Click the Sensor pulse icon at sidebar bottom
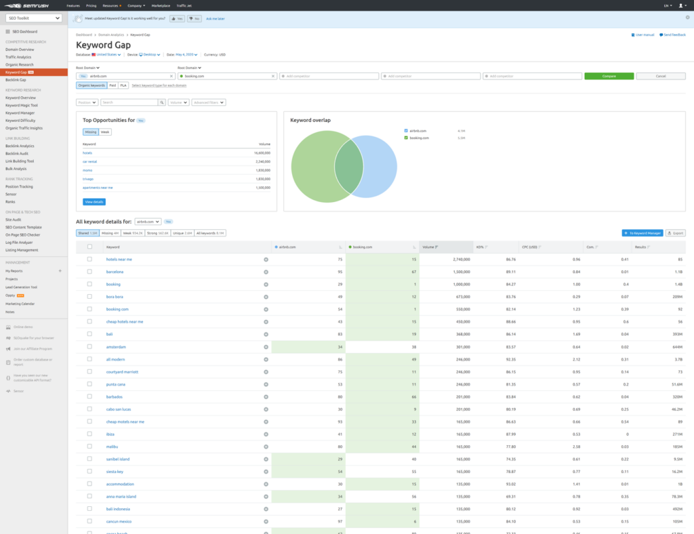The height and width of the screenshot is (534, 694). point(8,391)
